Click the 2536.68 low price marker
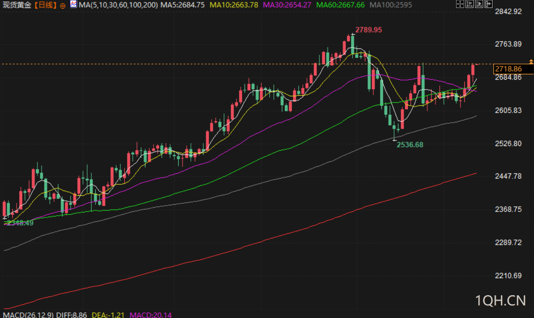Image resolution: width=534 pixels, height=318 pixels. pos(410,145)
